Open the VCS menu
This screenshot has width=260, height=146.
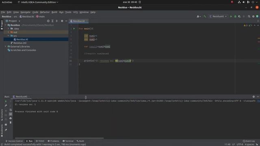(x=75, y=12)
